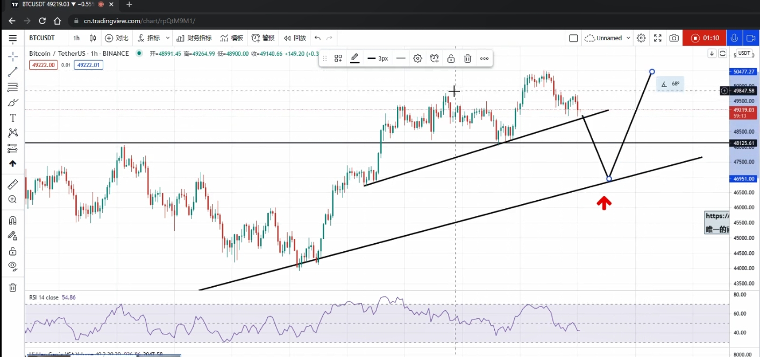Take a chart snapshot with camera icon

[x=673, y=38]
